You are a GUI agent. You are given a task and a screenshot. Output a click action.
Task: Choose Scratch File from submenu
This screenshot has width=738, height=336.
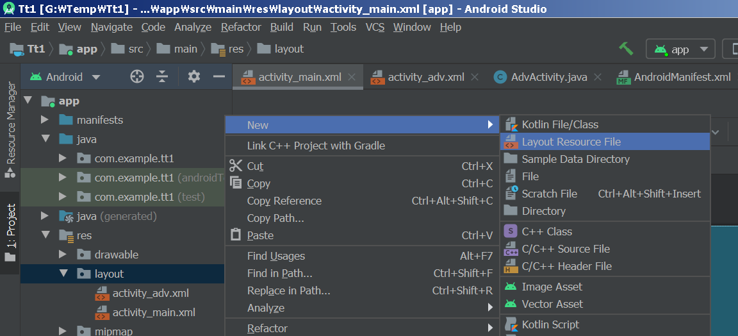point(605,194)
